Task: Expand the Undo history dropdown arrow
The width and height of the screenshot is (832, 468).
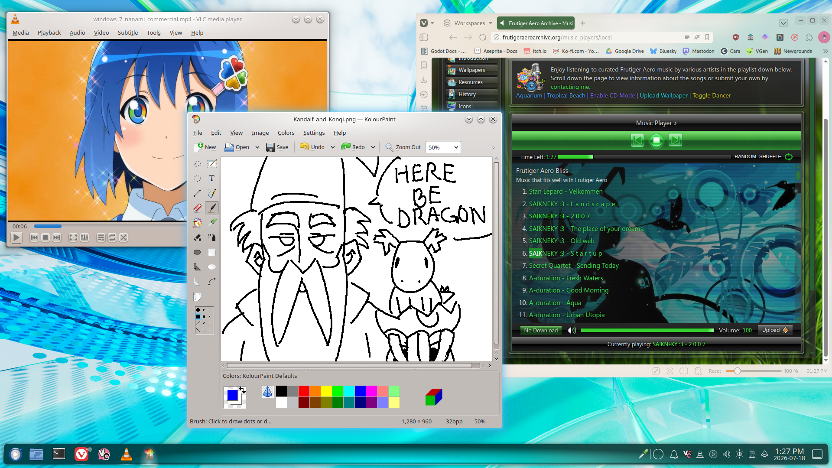Action: tap(332, 147)
